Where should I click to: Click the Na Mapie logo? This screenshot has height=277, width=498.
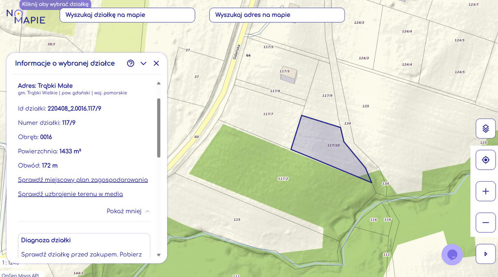point(25,17)
